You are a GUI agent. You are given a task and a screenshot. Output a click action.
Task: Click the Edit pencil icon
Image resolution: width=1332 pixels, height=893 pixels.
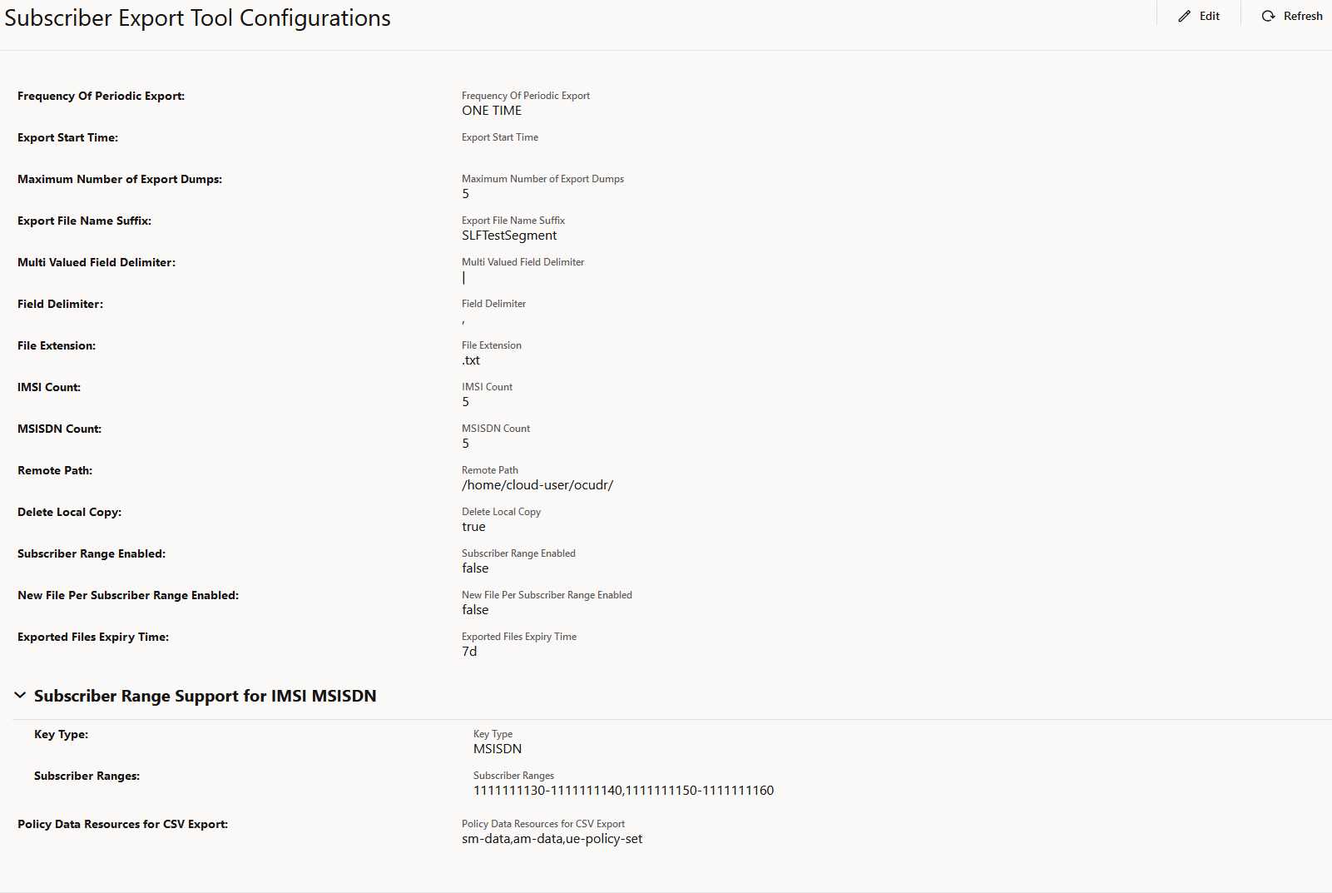tap(1185, 15)
